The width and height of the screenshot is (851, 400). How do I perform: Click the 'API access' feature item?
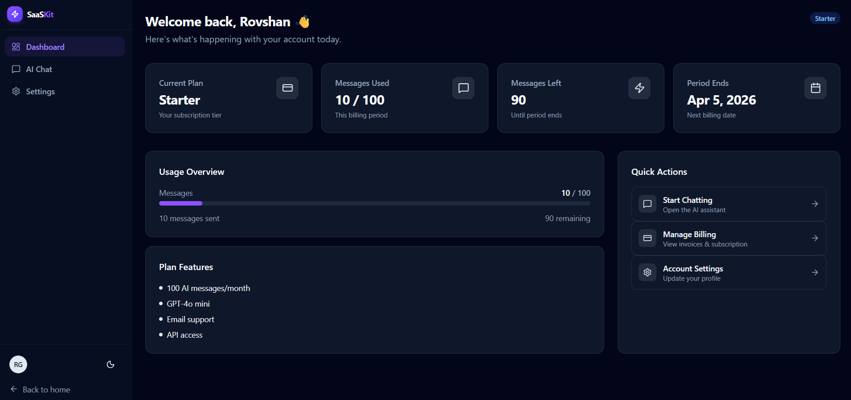184,335
